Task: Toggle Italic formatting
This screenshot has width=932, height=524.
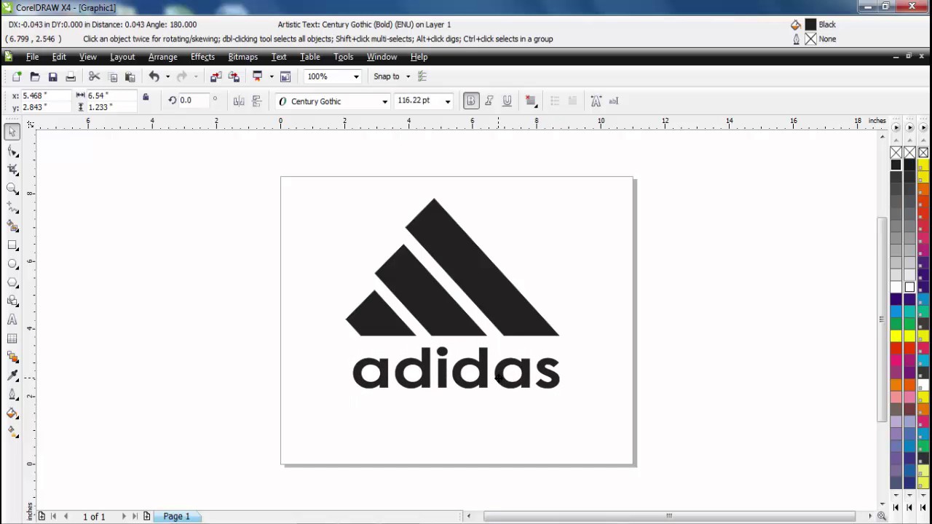Action: [x=489, y=101]
